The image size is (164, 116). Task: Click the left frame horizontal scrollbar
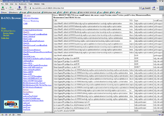pyautogui.click(x=37, y=112)
